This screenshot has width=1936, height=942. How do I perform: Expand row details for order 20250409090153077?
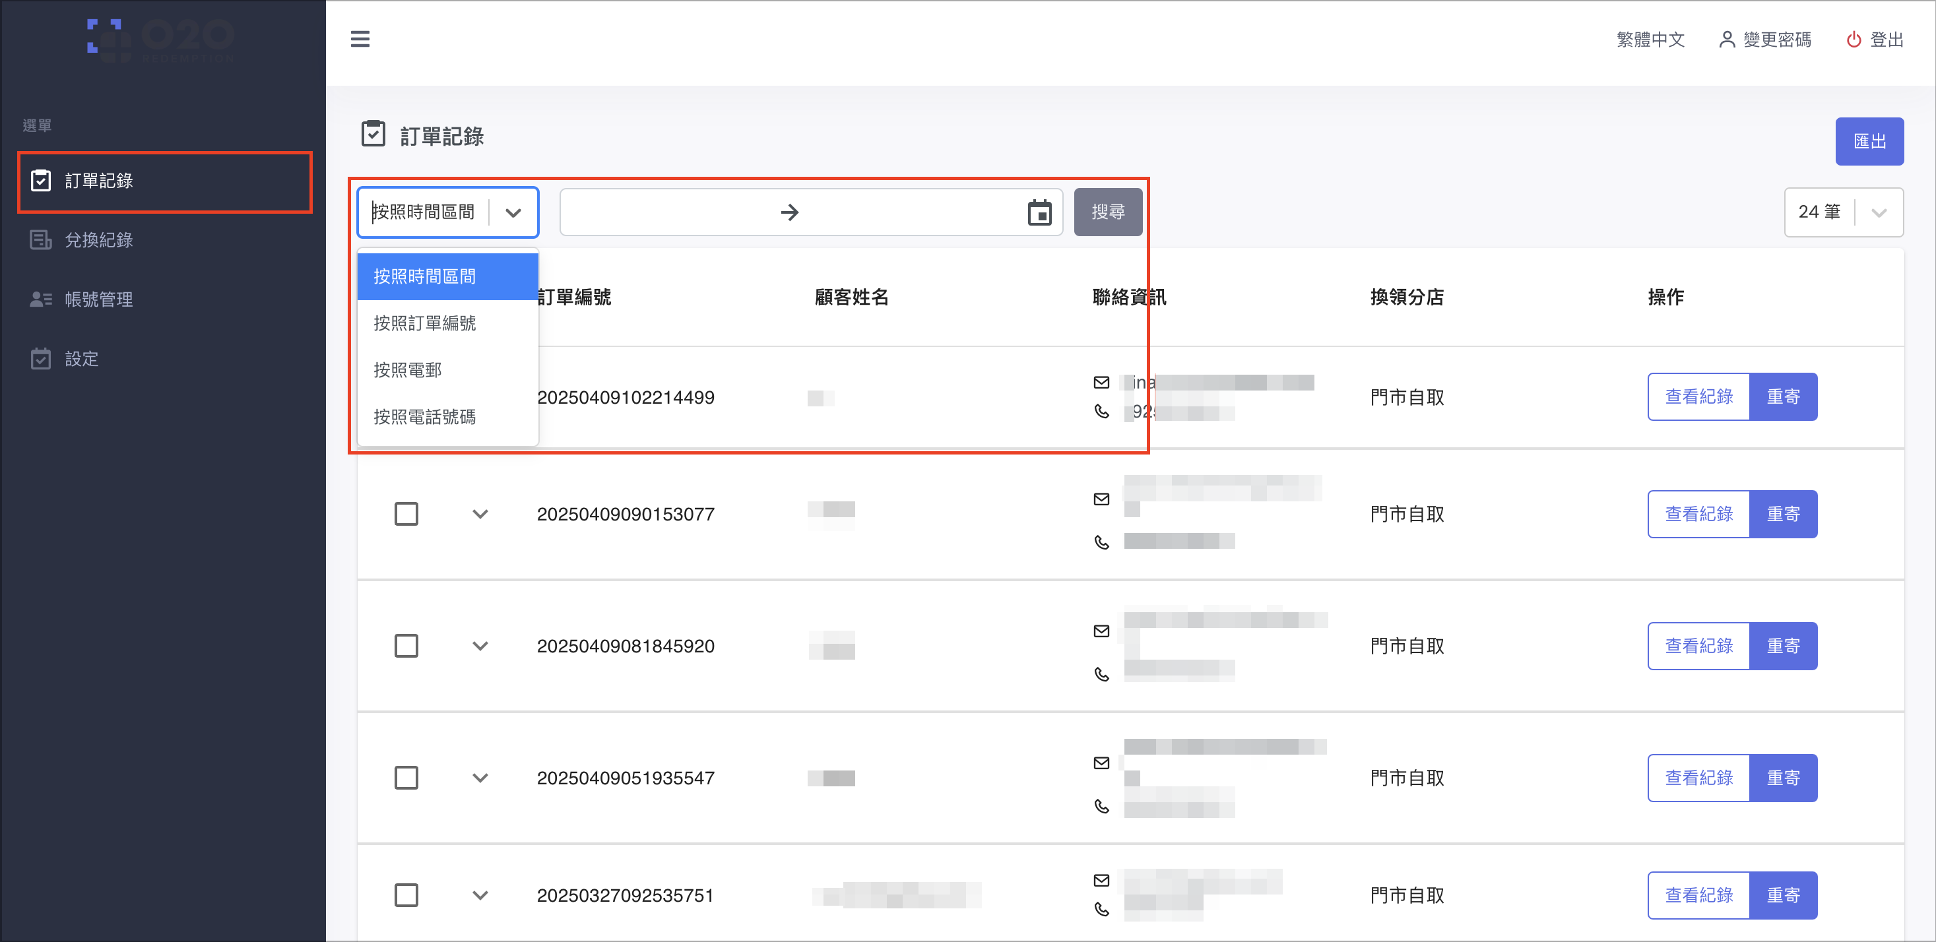[480, 514]
